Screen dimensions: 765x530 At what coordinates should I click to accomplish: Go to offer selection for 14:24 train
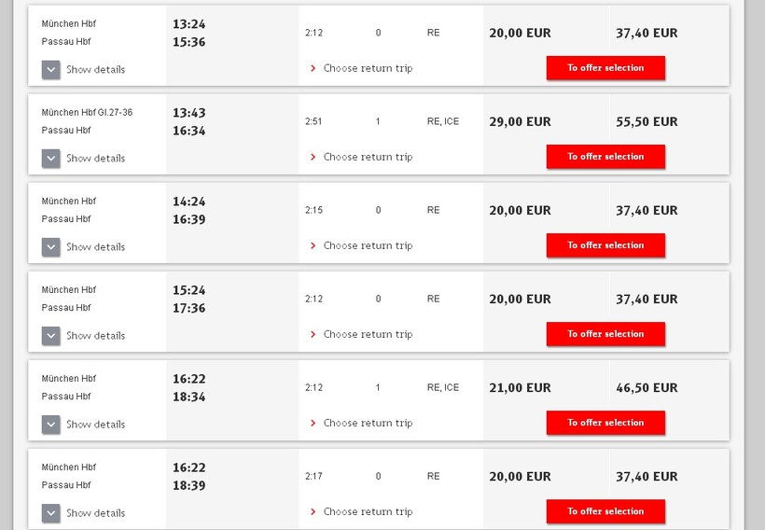pyautogui.click(x=605, y=245)
